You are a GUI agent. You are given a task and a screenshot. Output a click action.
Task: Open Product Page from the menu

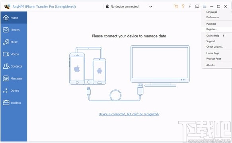[x=214, y=59]
